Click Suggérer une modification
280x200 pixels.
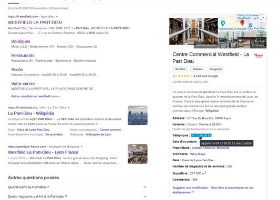(x=190, y=187)
